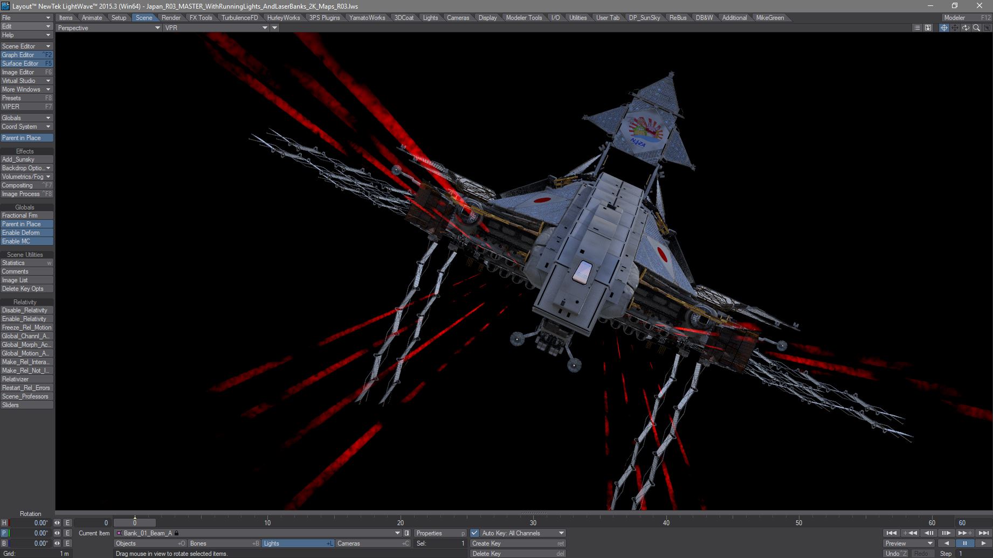
Task: Open the Preview dropdown menu
Action: [909, 543]
